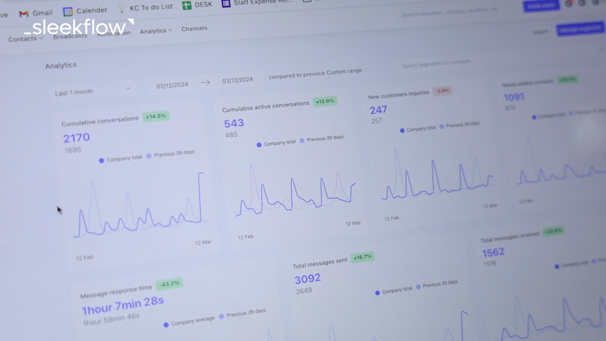Click the Staff Expense purple form icon

pos(226,4)
